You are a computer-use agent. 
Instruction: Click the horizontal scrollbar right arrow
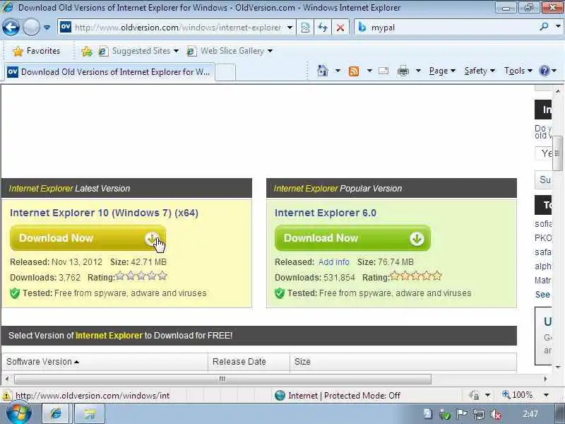pos(545,379)
